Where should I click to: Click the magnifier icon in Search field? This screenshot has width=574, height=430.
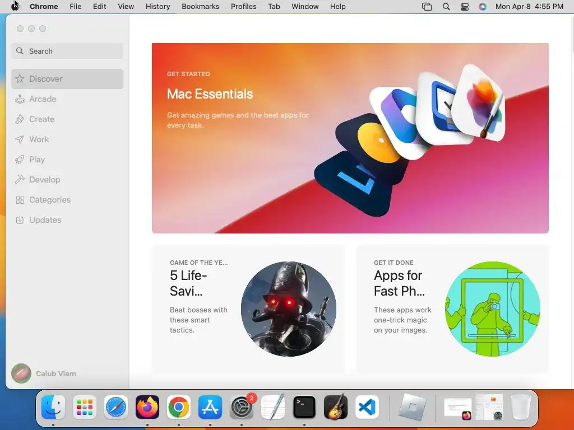20,51
